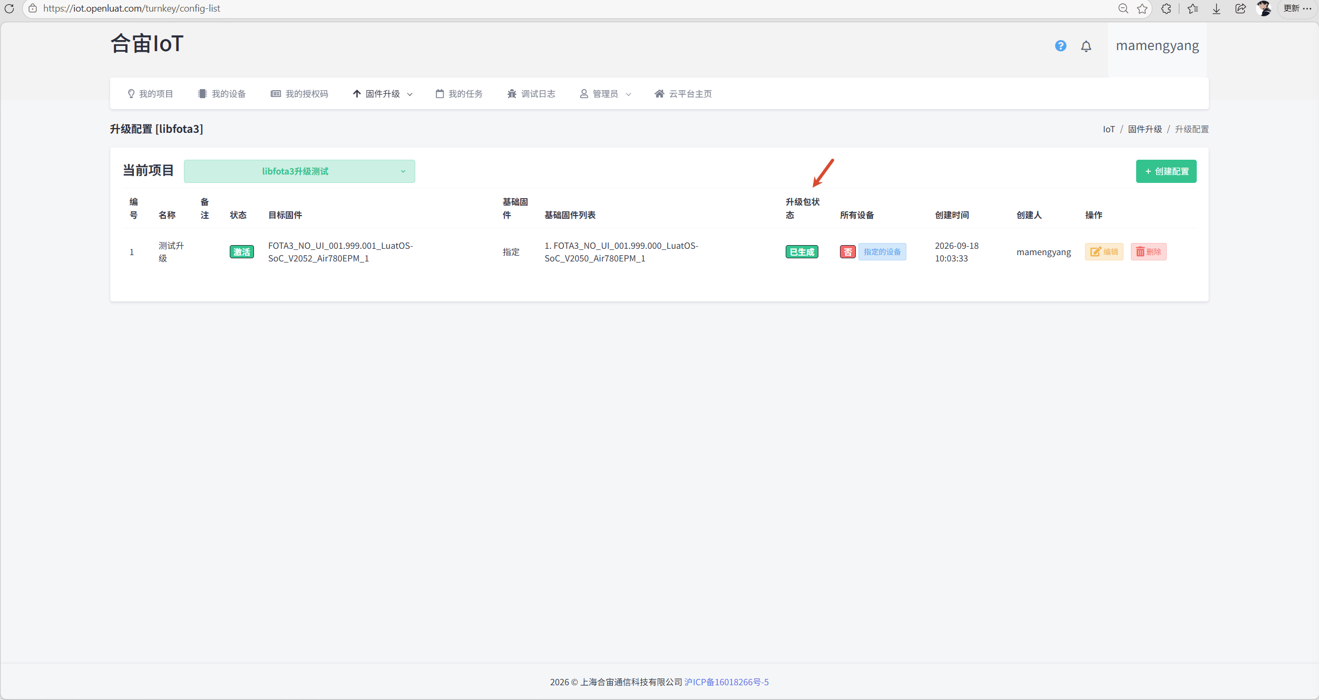The image size is (1319, 700).
Task: Go to 我的设备 page
Action: 222,94
